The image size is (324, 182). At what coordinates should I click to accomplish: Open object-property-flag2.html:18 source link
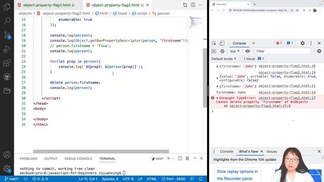pyautogui.click(x=287, y=66)
